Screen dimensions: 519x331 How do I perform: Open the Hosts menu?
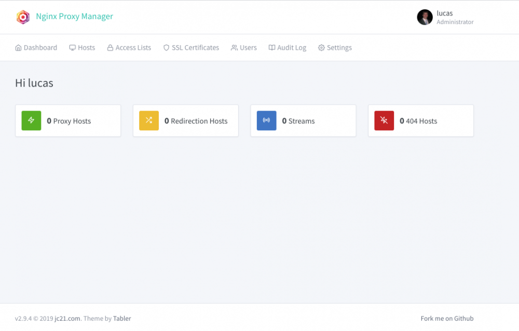pyautogui.click(x=82, y=48)
